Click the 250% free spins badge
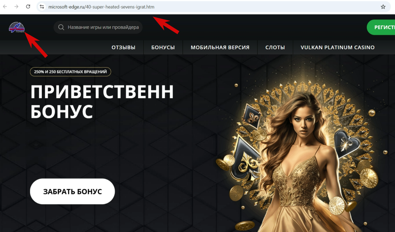The height and width of the screenshot is (232, 395). 70,72
